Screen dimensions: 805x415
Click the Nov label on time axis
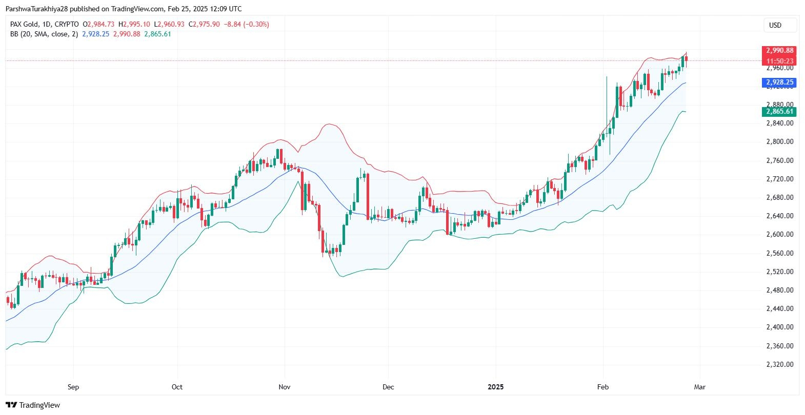pyautogui.click(x=285, y=387)
